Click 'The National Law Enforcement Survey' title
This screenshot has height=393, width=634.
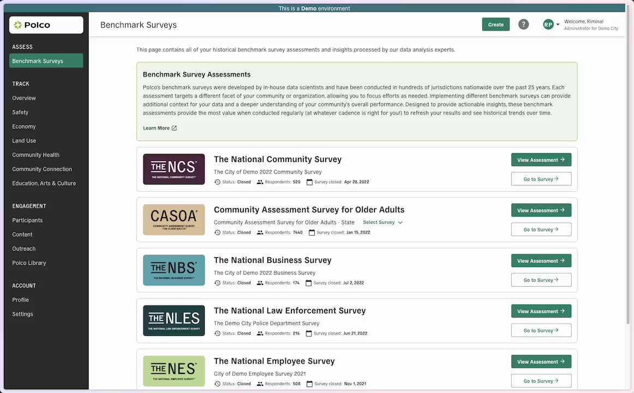(290, 311)
